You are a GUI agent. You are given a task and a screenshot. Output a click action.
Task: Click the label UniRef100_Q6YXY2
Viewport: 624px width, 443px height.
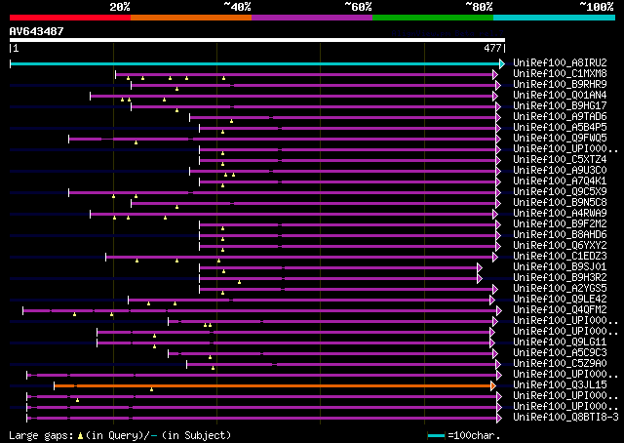click(x=560, y=246)
